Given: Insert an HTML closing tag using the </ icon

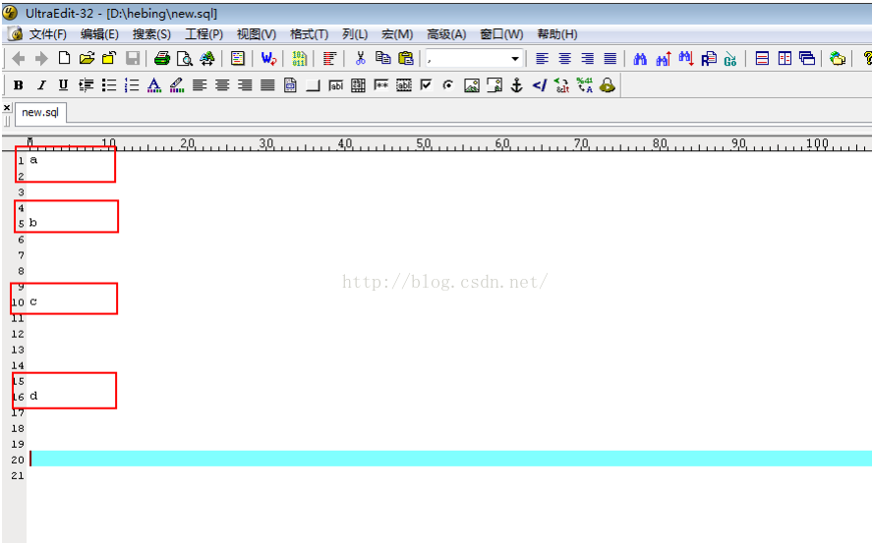Looking at the screenshot, I should point(540,85).
